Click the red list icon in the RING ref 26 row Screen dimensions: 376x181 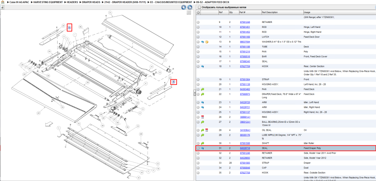(203, 117)
